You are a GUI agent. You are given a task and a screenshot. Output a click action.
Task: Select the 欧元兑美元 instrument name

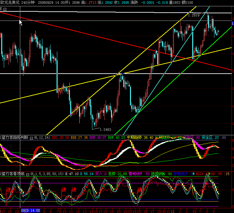point(10,3)
